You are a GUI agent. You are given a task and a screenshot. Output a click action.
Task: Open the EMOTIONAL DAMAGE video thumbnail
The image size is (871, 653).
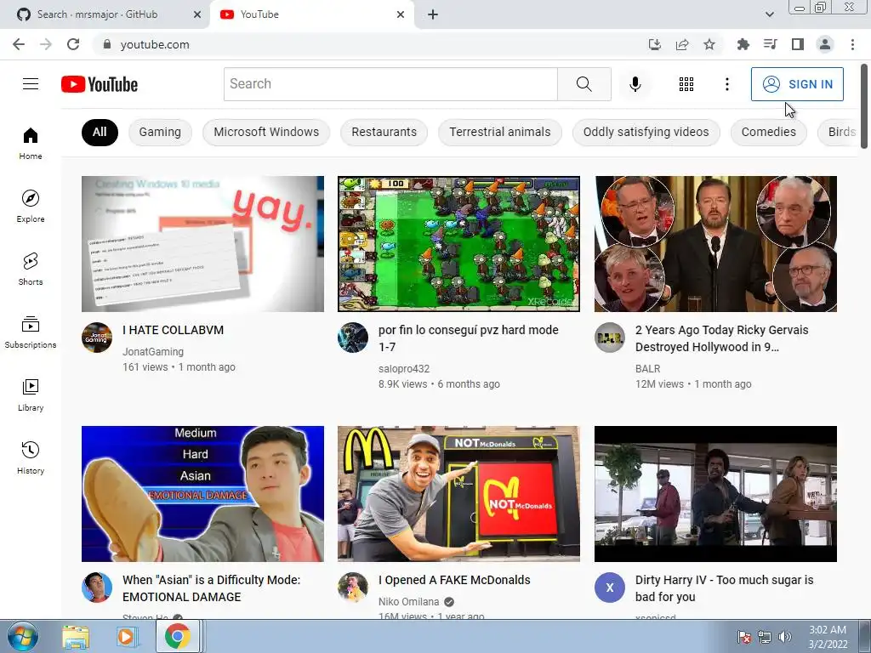202,494
